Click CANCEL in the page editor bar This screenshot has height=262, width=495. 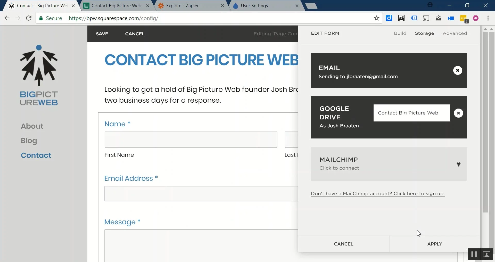[135, 34]
